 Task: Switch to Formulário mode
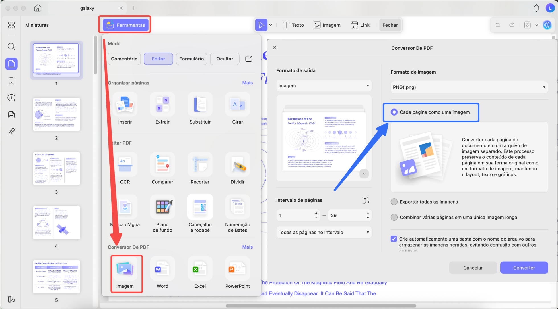[x=191, y=59]
